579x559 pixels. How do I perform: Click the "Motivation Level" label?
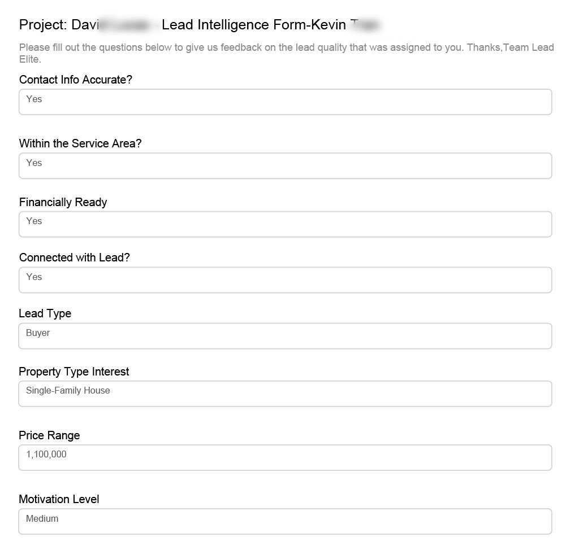[x=59, y=499]
